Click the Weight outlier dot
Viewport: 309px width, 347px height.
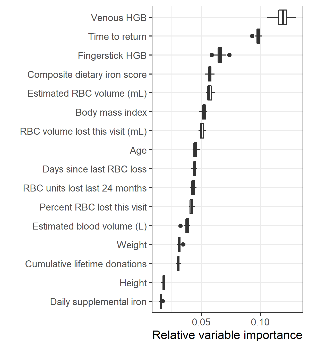[183, 244]
